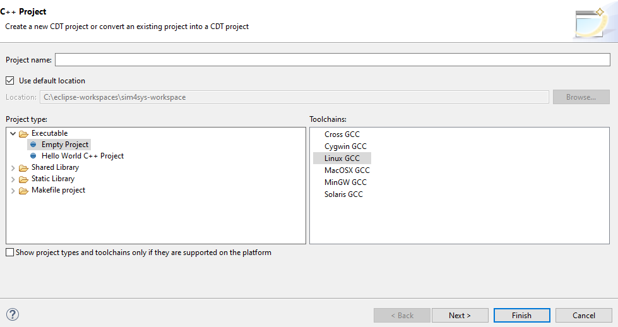This screenshot has height=327, width=618.
Task: Toggle the Use default location checkbox
Action: tap(10, 81)
